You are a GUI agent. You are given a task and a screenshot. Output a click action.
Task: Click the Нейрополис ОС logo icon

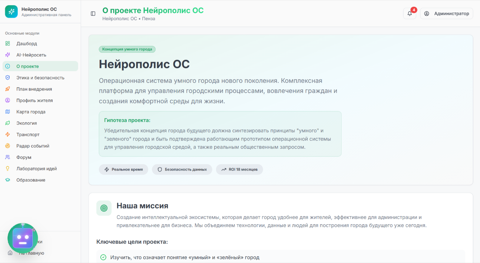pyautogui.click(x=11, y=12)
